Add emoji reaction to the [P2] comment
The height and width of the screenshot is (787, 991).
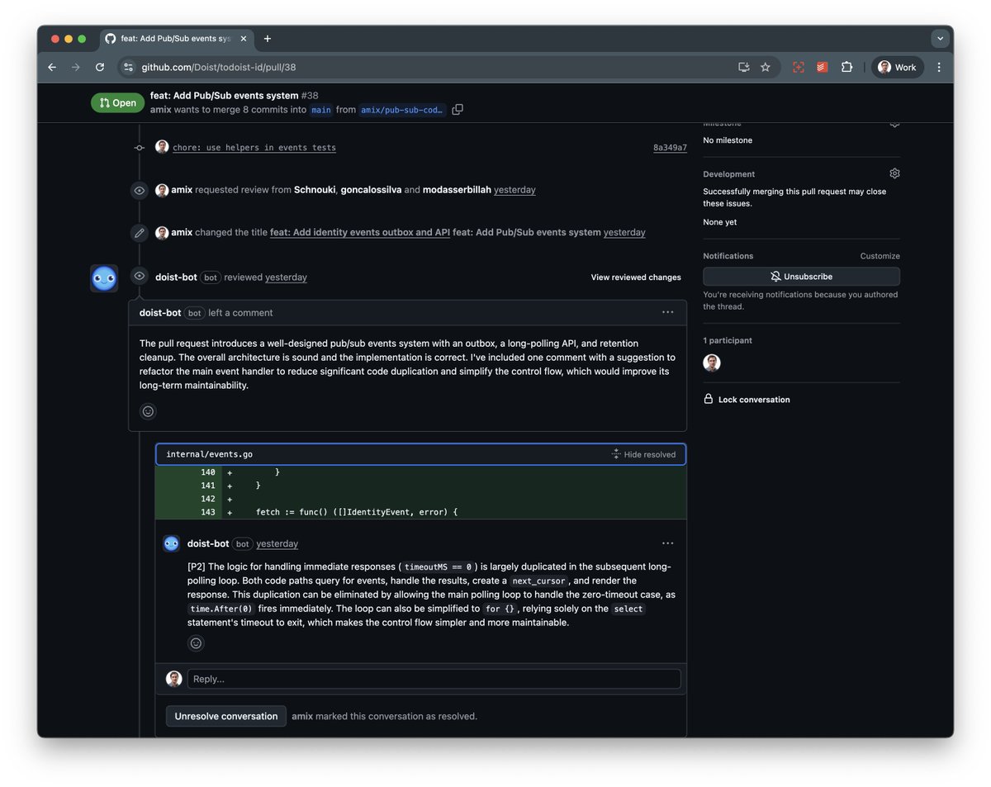pyautogui.click(x=196, y=643)
